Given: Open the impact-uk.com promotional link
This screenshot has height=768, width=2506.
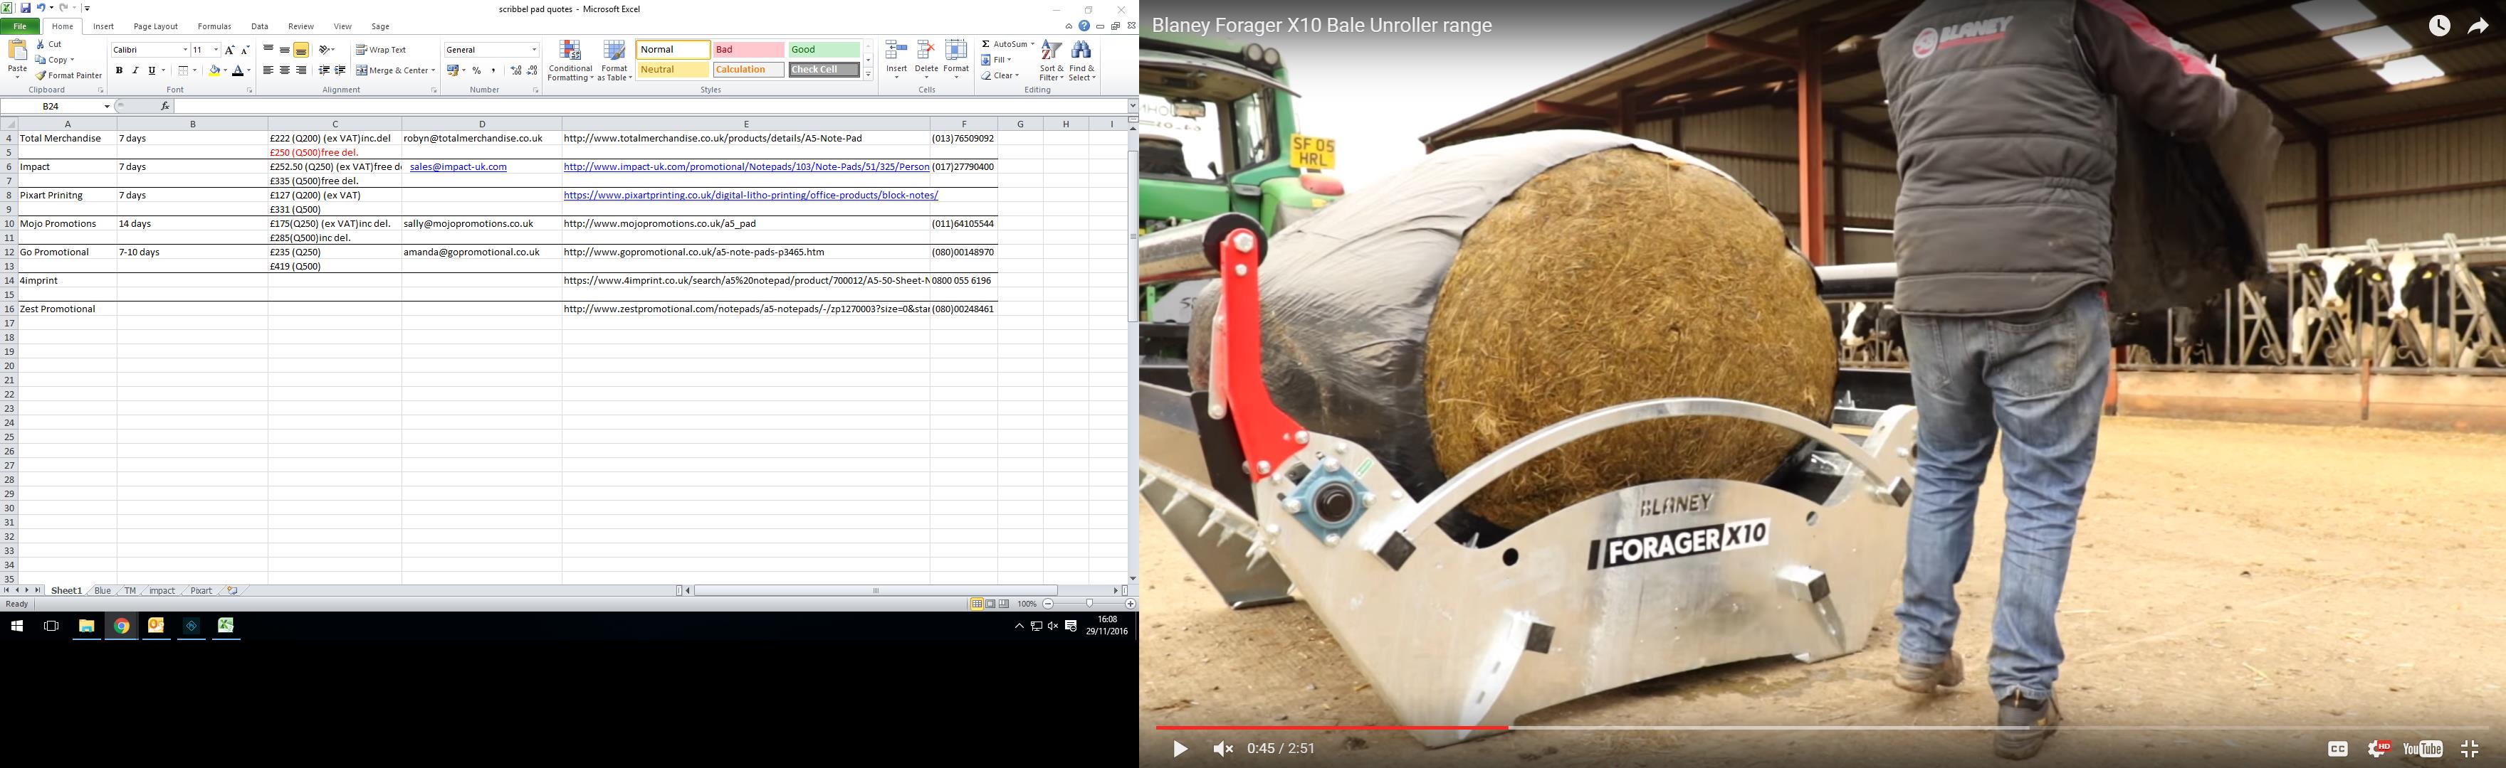Looking at the screenshot, I should click(x=746, y=167).
